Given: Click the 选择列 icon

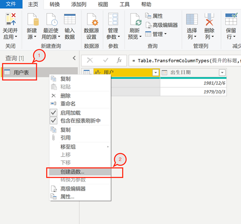Looking at the screenshot, I should point(192,19).
